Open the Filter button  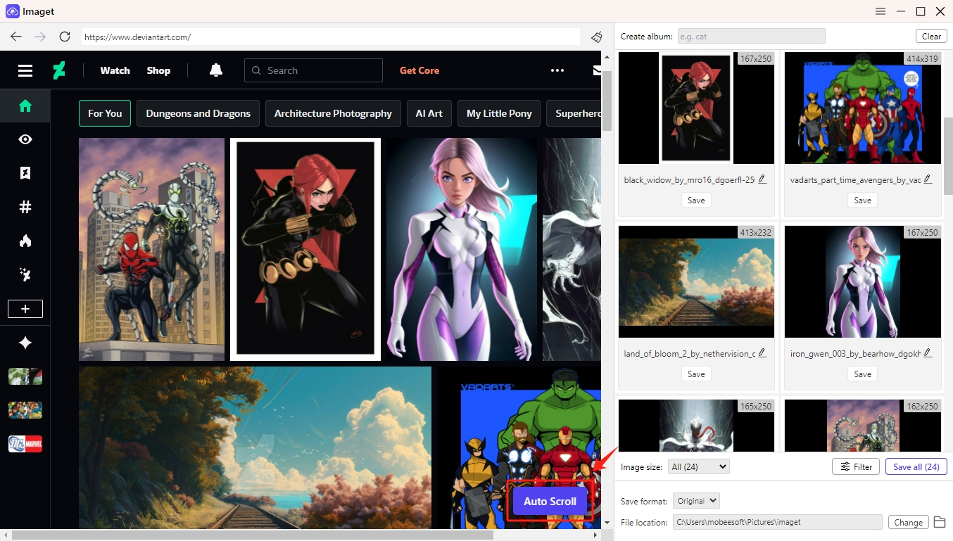point(856,466)
